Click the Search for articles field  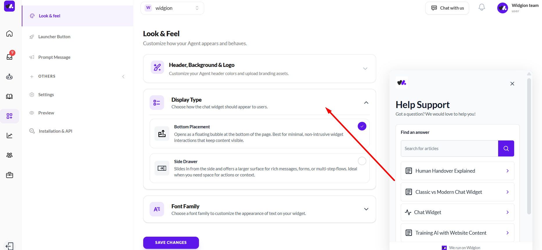pos(449,149)
